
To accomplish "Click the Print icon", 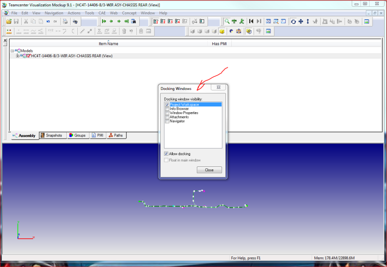I will [x=65, y=21].
